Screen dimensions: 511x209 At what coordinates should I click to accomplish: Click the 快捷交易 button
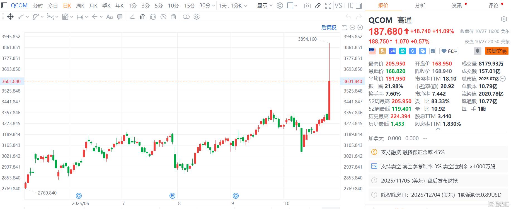tap(497, 51)
